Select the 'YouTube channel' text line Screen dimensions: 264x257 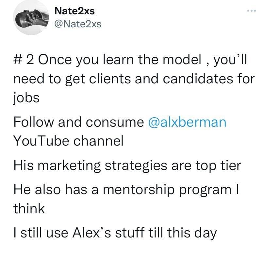point(68,141)
